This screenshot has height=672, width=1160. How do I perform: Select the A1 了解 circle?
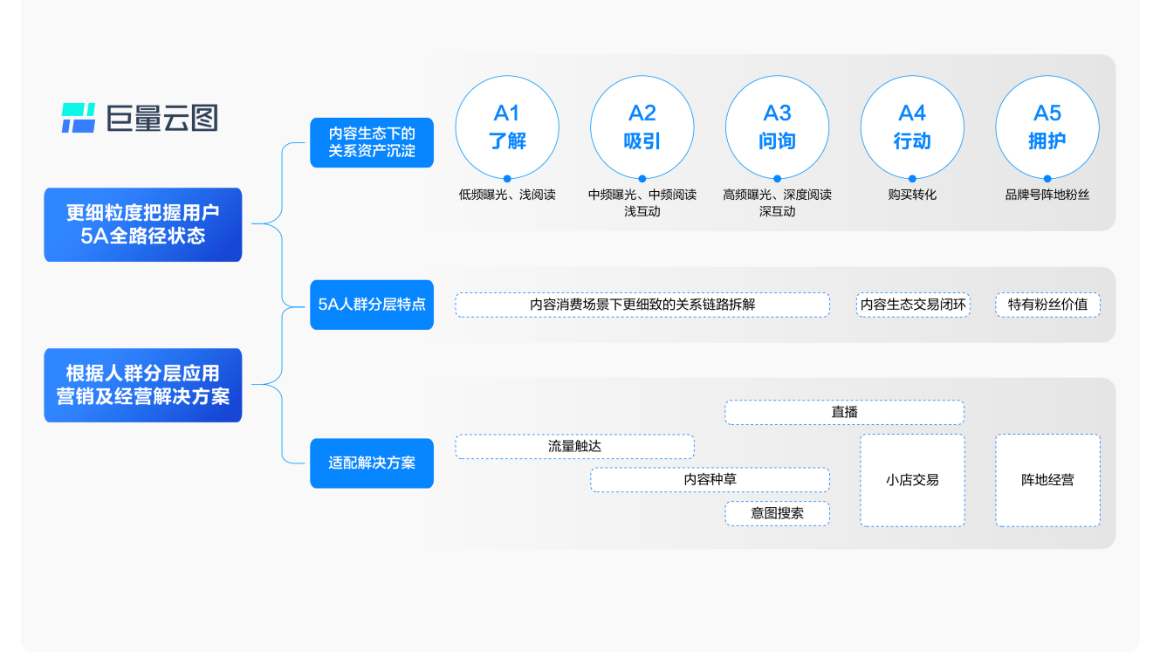(507, 127)
